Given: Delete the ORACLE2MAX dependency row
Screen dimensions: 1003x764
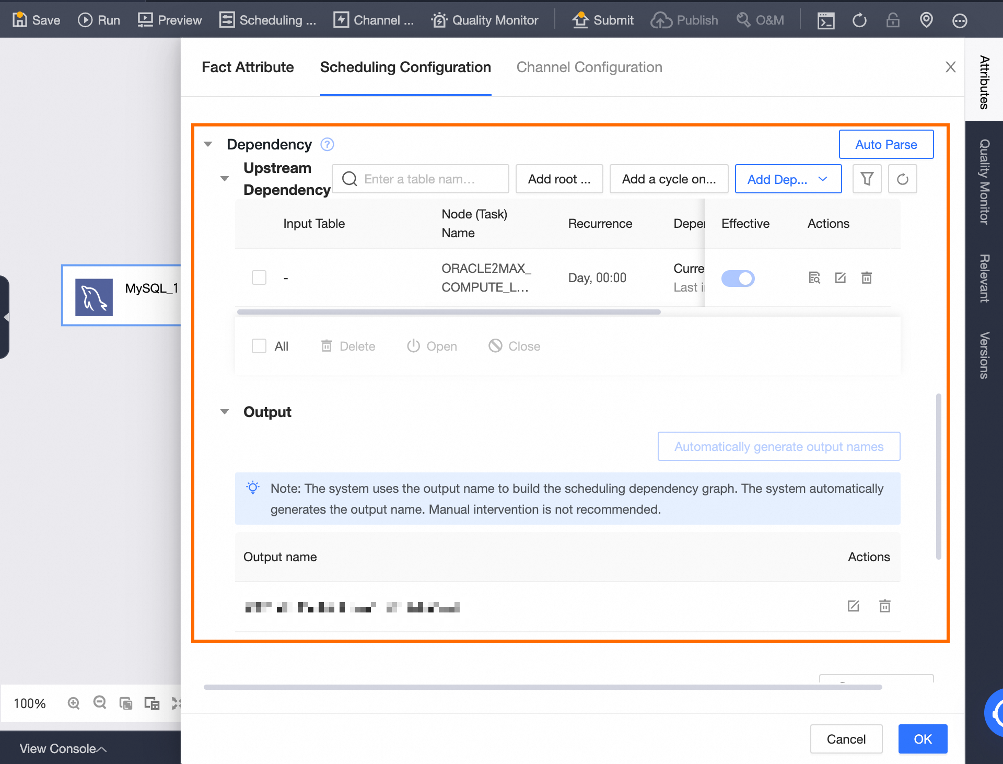Looking at the screenshot, I should (866, 277).
